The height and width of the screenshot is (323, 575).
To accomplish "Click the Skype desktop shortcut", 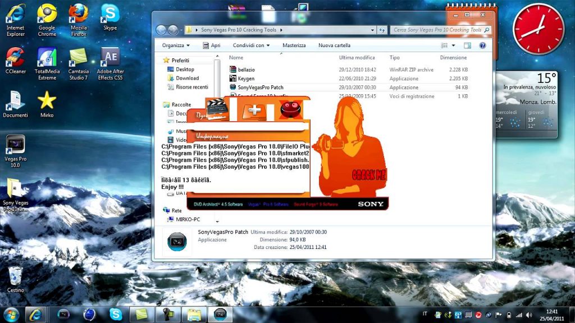I will coord(110,17).
